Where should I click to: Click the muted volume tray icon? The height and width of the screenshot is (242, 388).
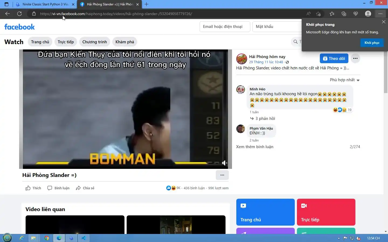(359, 238)
